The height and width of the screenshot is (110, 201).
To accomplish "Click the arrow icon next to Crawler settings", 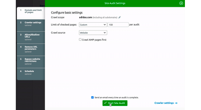I will (x=176, y=103).
